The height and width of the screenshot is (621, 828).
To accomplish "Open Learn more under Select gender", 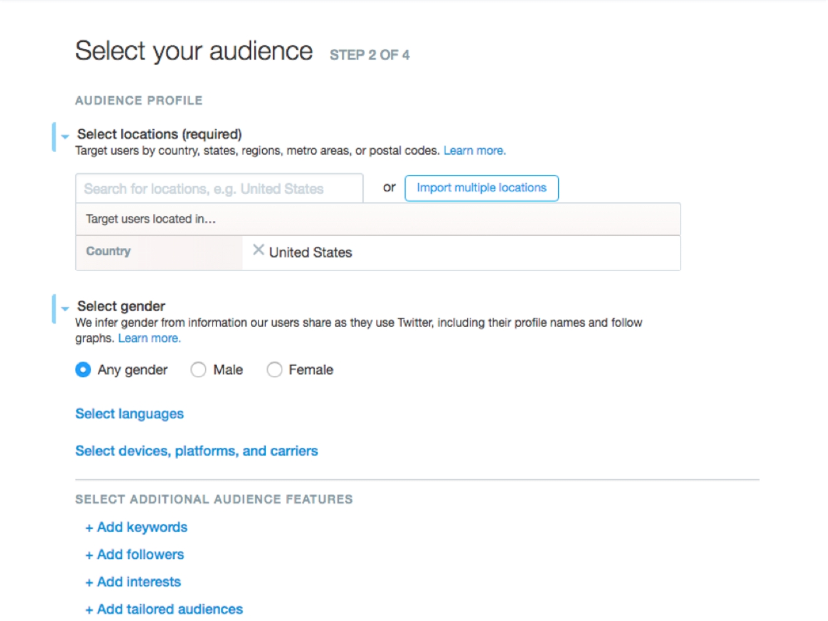I will point(149,337).
